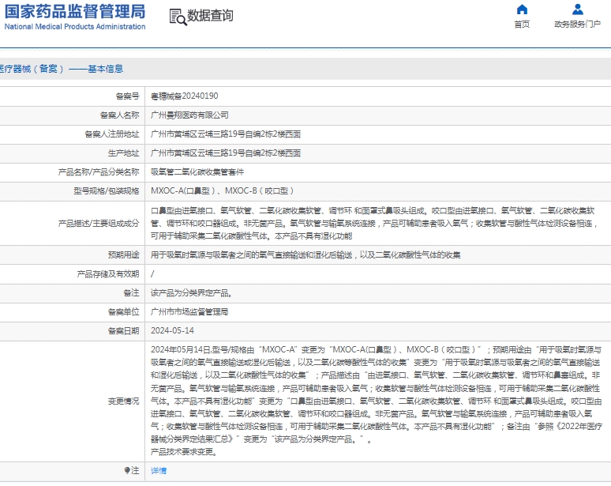Click the 数据查询 heading text
The image size is (611, 486).
[211, 16]
